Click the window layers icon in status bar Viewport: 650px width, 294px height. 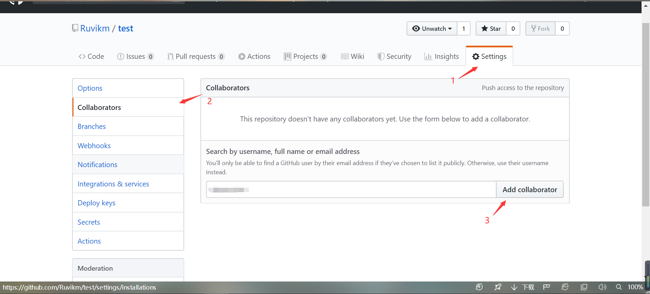[584, 287]
